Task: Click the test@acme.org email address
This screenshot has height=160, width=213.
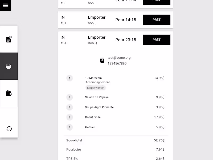Action: [x=119, y=58]
